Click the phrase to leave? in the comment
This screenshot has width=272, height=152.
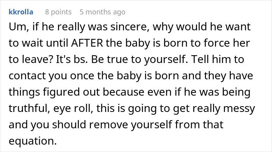[31, 59]
